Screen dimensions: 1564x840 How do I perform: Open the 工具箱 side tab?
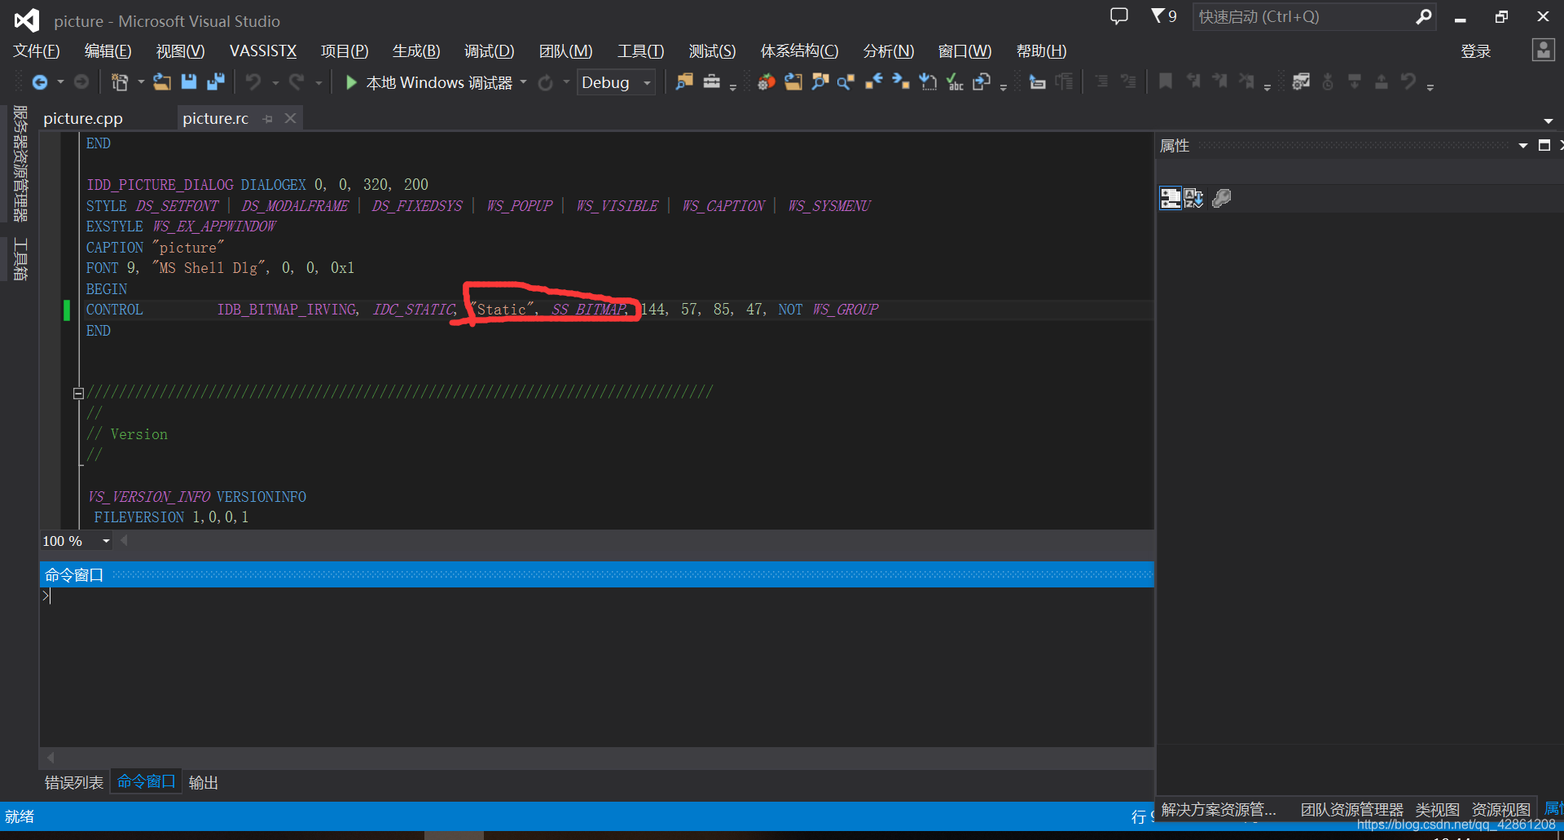click(20, 259)
